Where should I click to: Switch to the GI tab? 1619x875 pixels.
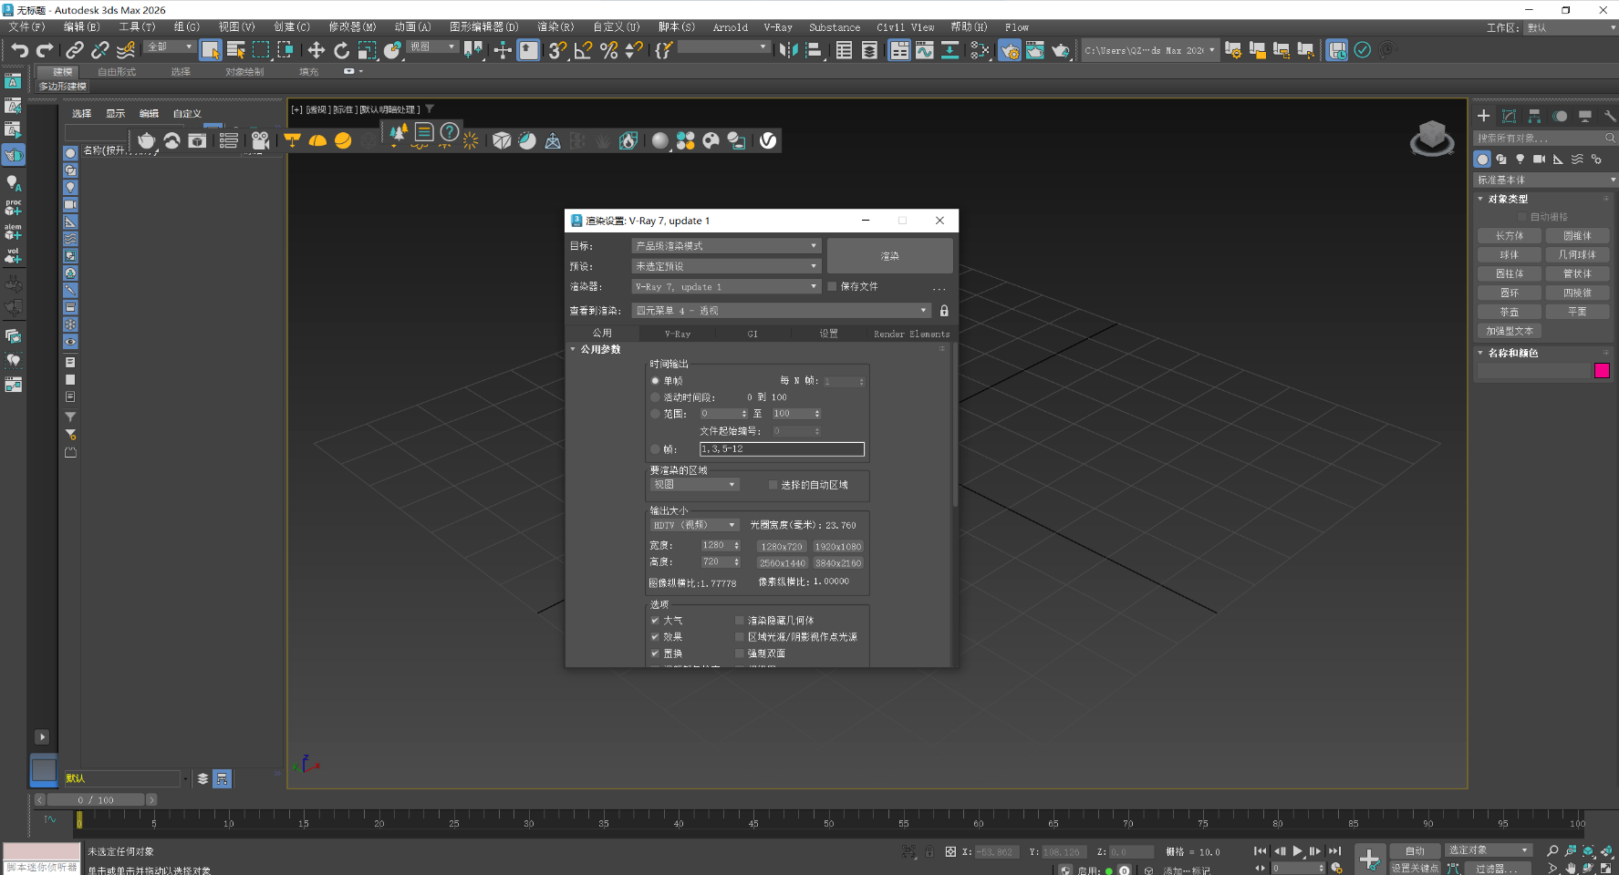pyautogui.click(x=752, y=334)
